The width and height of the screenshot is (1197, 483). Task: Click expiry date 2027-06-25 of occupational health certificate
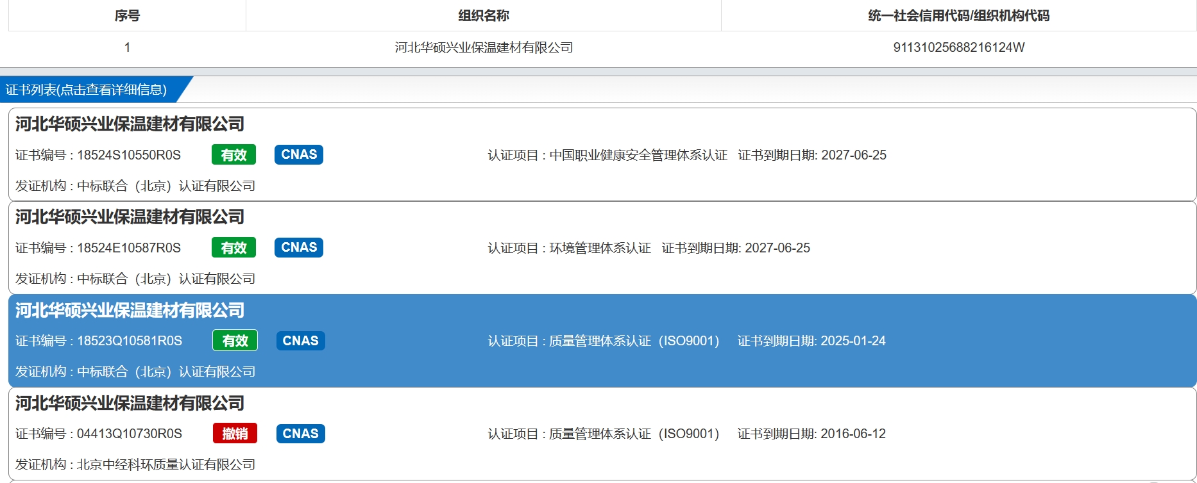pyautogui.click(x=854, y=155)
